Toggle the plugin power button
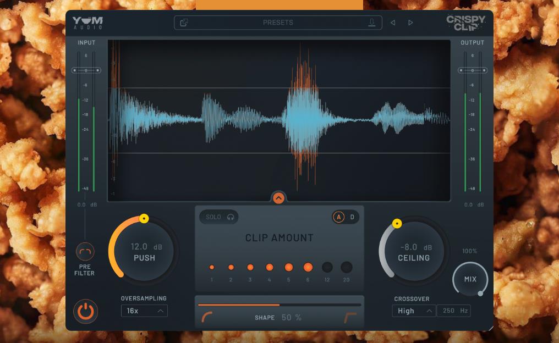559x343 pixels. point(86,311)
